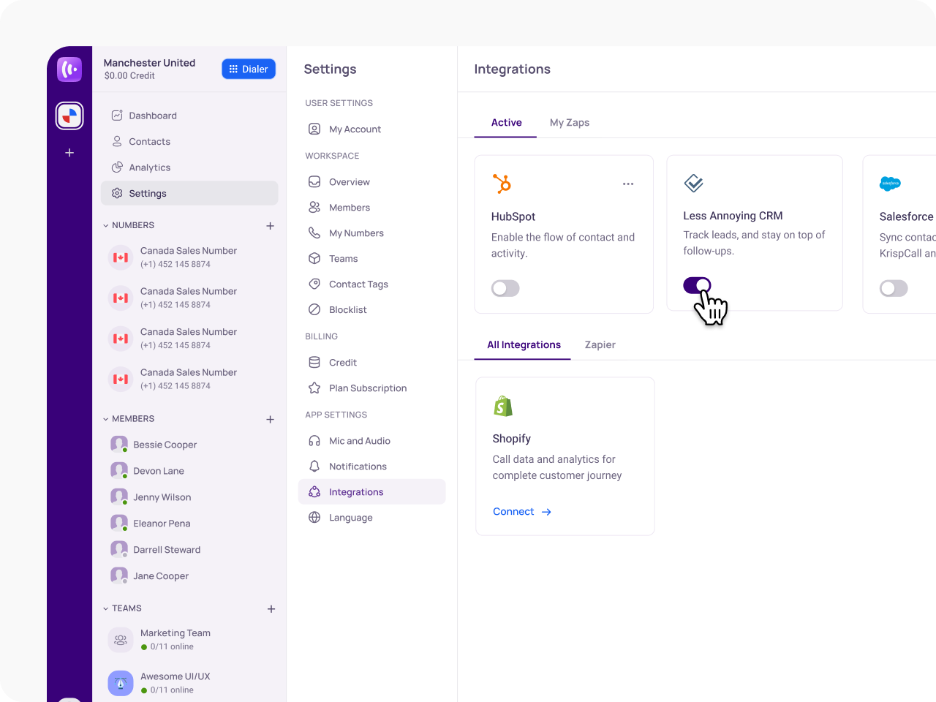This screenshot has height=702, width=936.
Task: Select Settings in left sidebar
Action: pos(189,193)
